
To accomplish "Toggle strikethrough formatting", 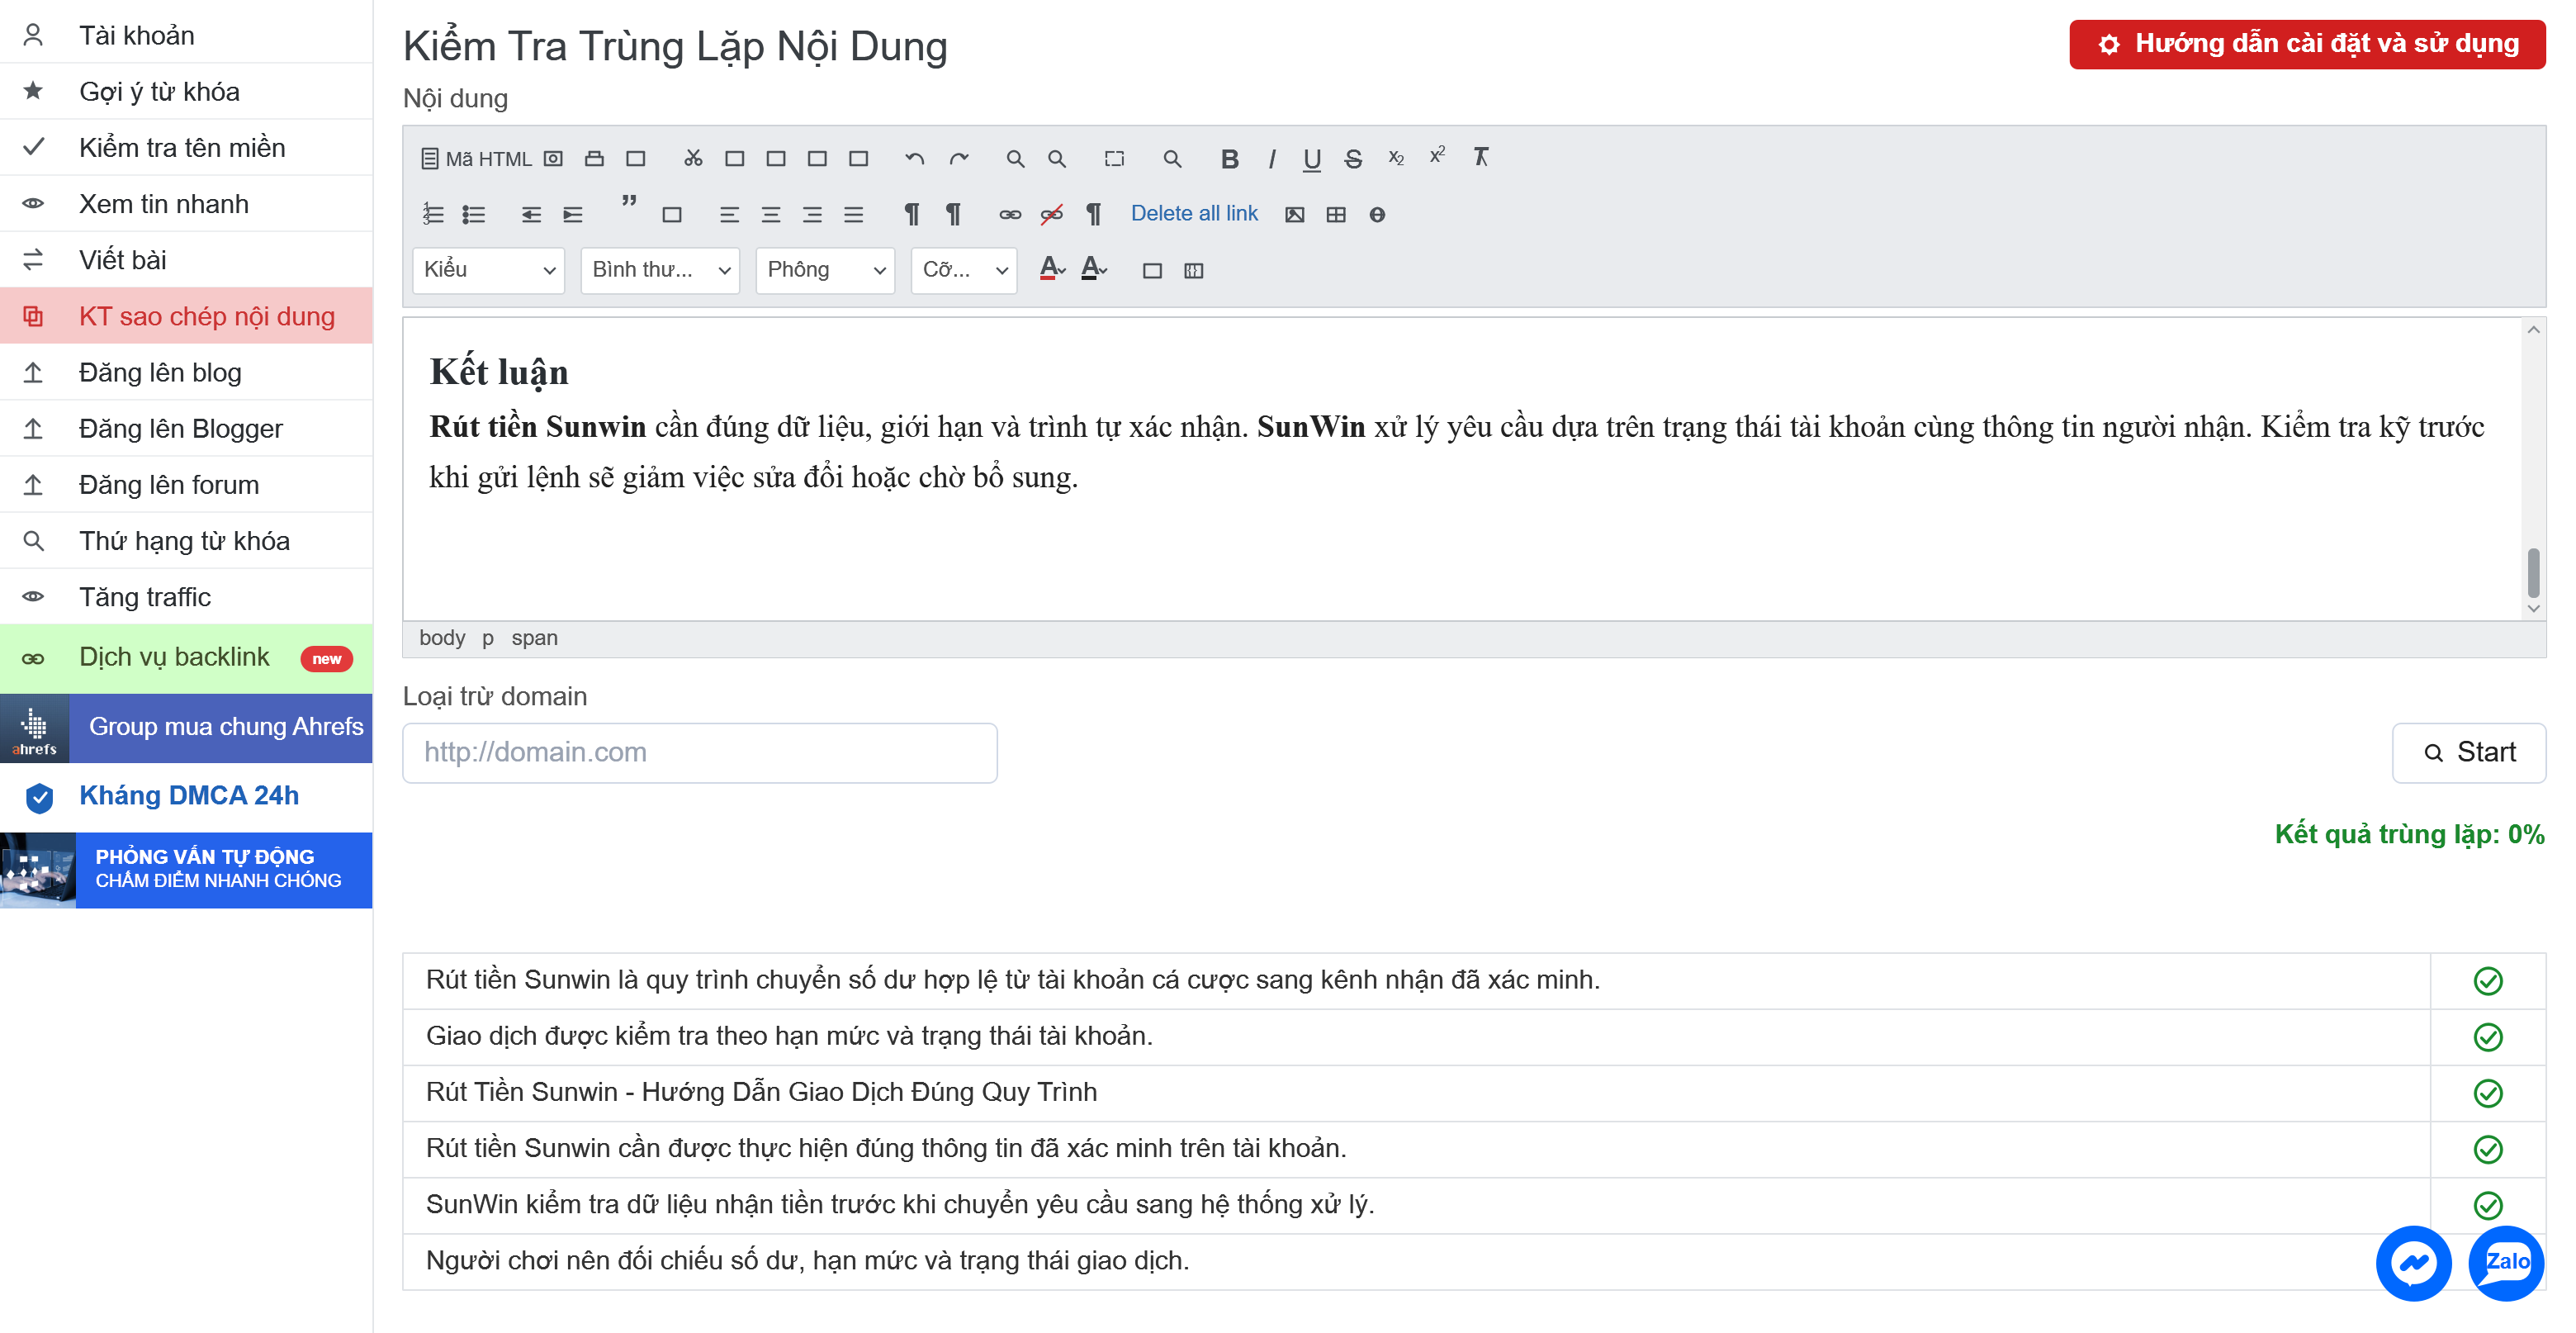I will [1353, 158].
